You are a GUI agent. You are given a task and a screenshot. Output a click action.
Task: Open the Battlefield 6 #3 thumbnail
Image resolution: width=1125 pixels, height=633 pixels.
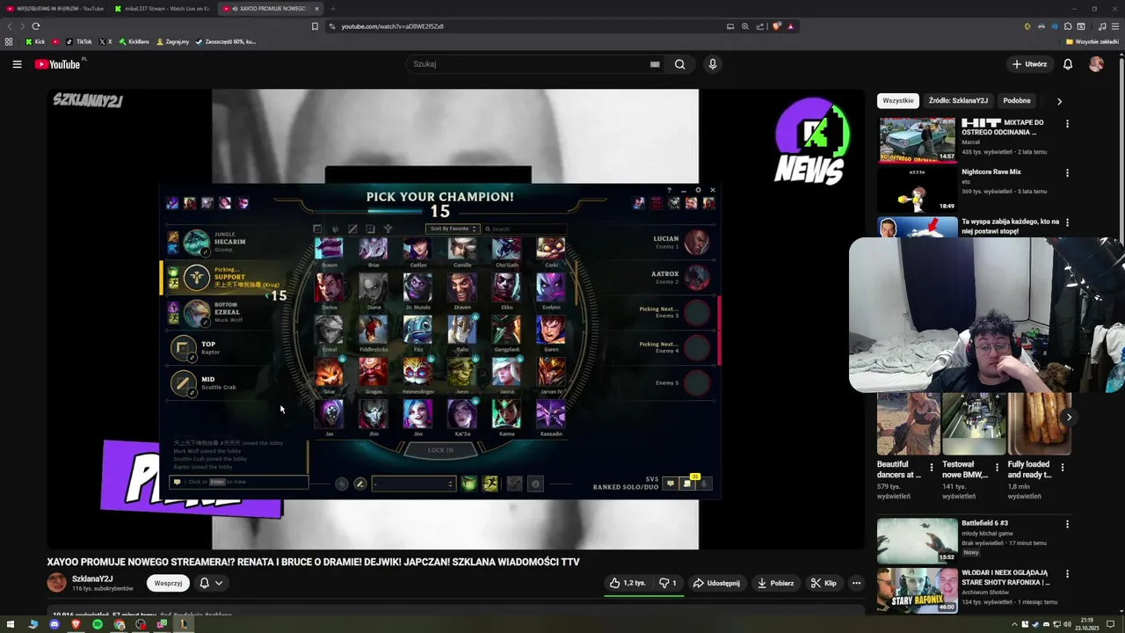(917, 540)
